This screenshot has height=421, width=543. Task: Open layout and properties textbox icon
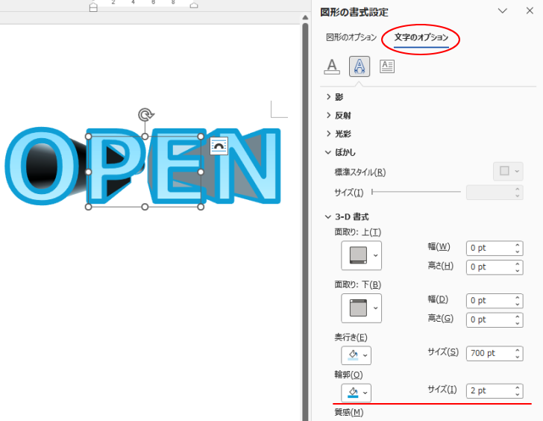pos(387,66)
